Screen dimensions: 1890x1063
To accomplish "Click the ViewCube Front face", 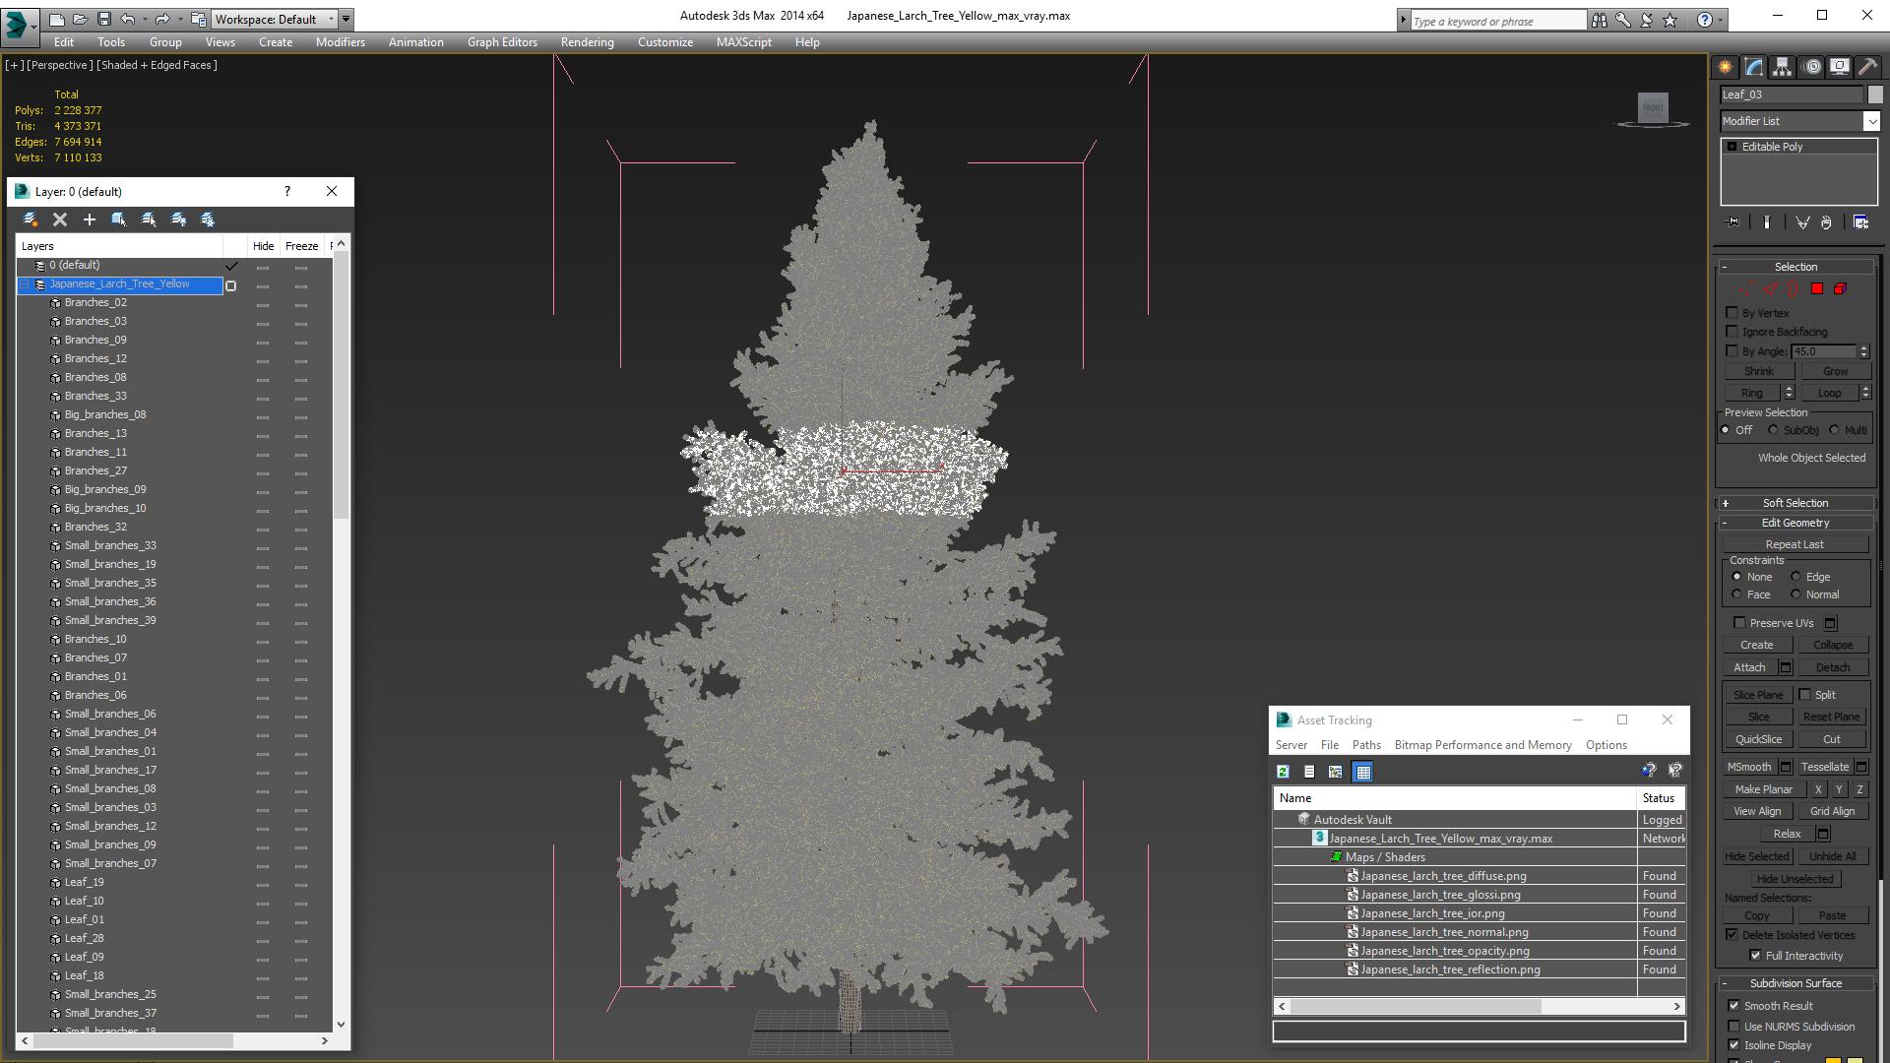I will tap(1653, 107).
